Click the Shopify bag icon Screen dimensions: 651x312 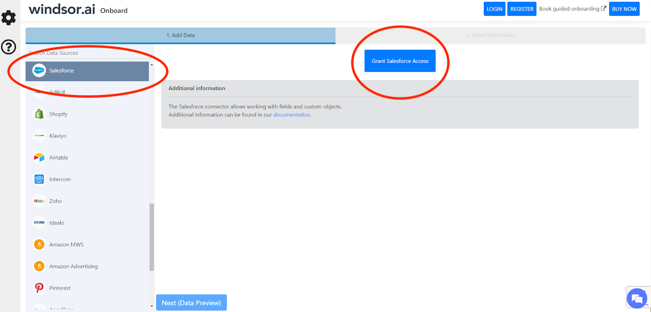click(x=39, y=114)
